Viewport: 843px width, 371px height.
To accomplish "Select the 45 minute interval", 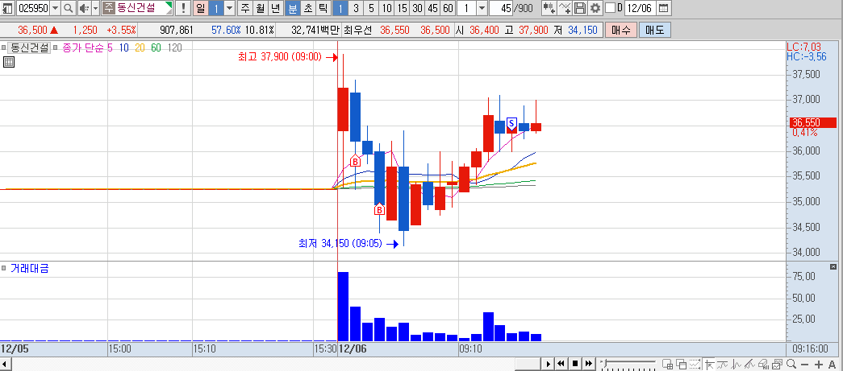I will coord(432,7).
